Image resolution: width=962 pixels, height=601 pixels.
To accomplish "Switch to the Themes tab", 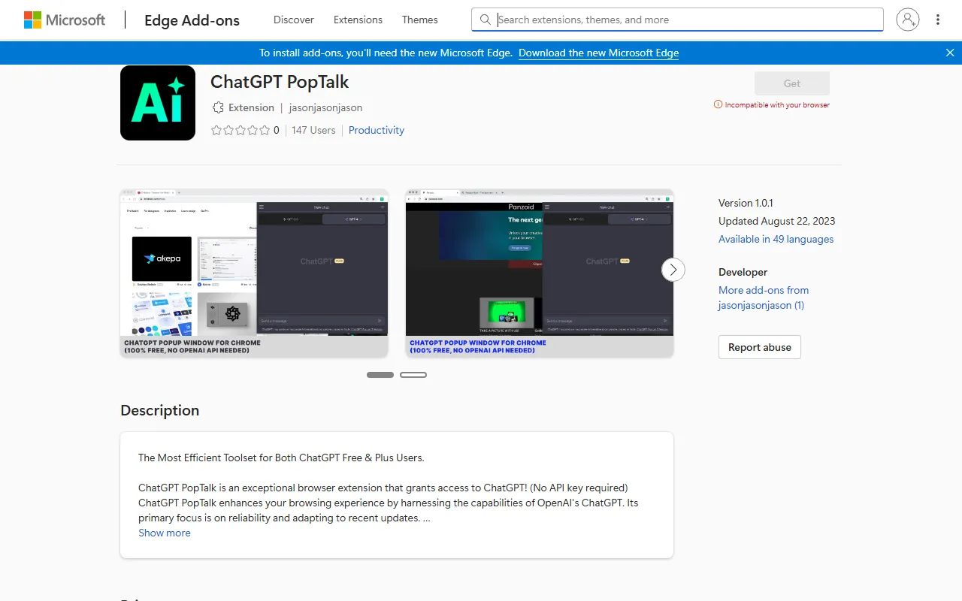I will 419,20.
